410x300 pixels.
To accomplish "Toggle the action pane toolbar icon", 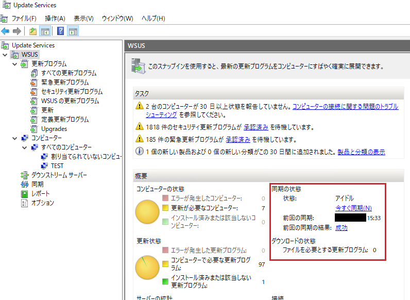I will (x=73, y=31).
